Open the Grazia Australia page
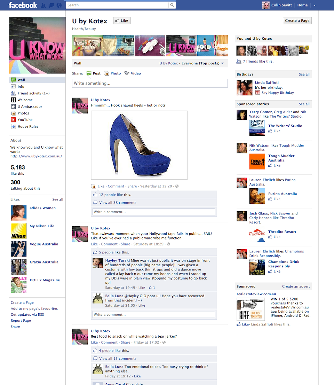The width and height of the screenshot is (334, 385). 44,262
